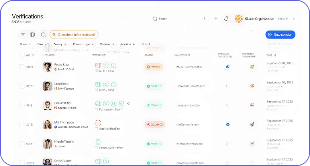This screenshot has width=310, height=166.
Task: Click the NFC icon in Liam O'Reilly's row
Action: point(106,104)
